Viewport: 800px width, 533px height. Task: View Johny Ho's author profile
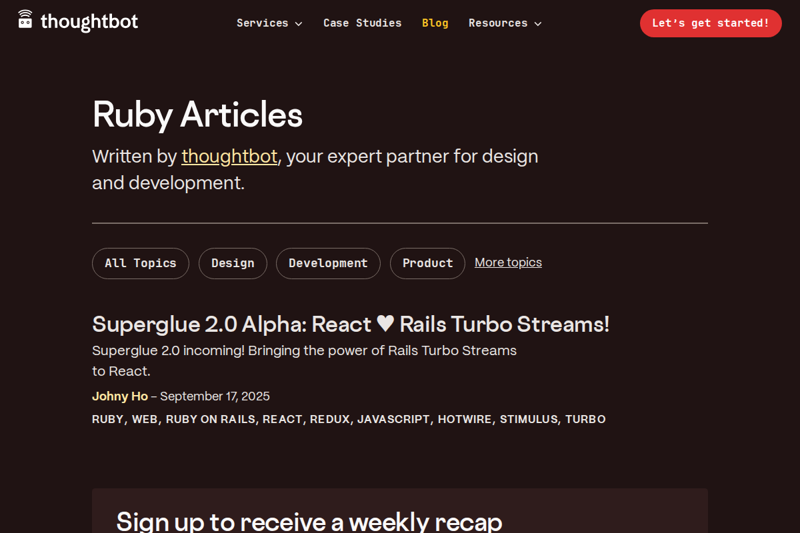[x=120, y=396]
